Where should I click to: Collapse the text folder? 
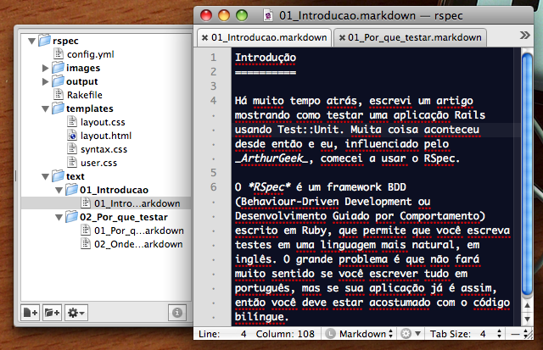coord(45,177)
